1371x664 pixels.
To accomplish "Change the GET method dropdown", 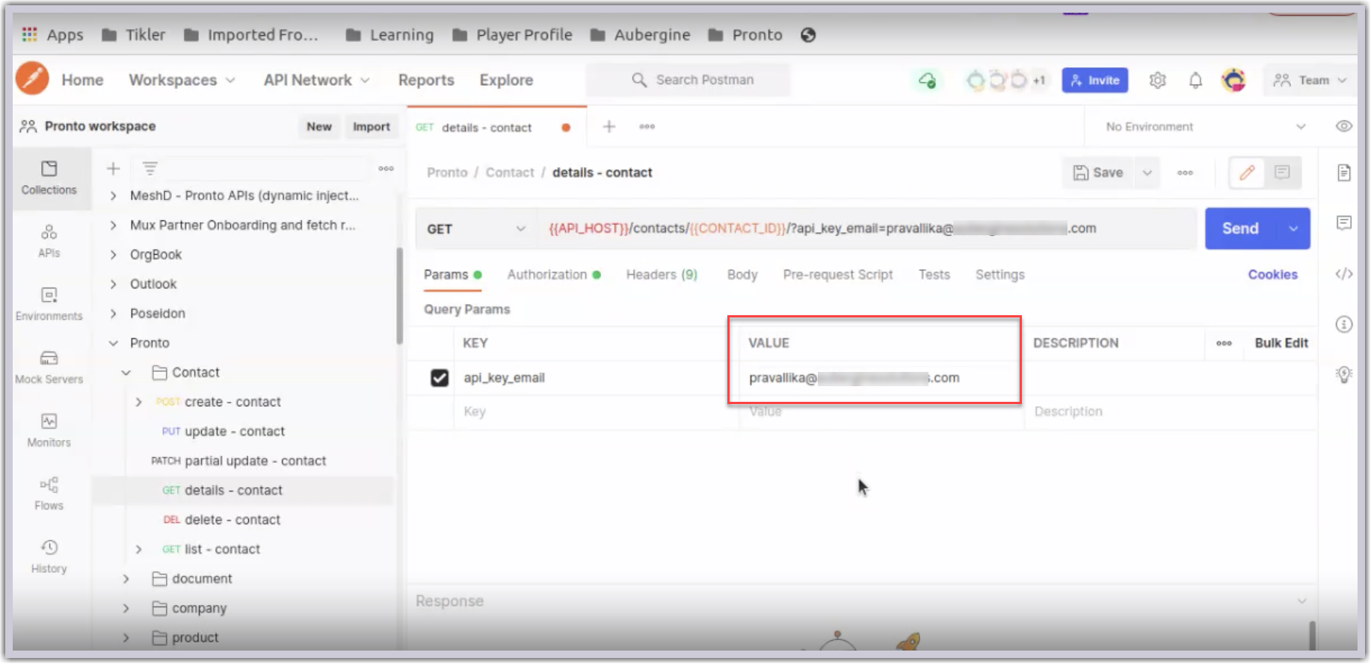I will click(476, 229).
